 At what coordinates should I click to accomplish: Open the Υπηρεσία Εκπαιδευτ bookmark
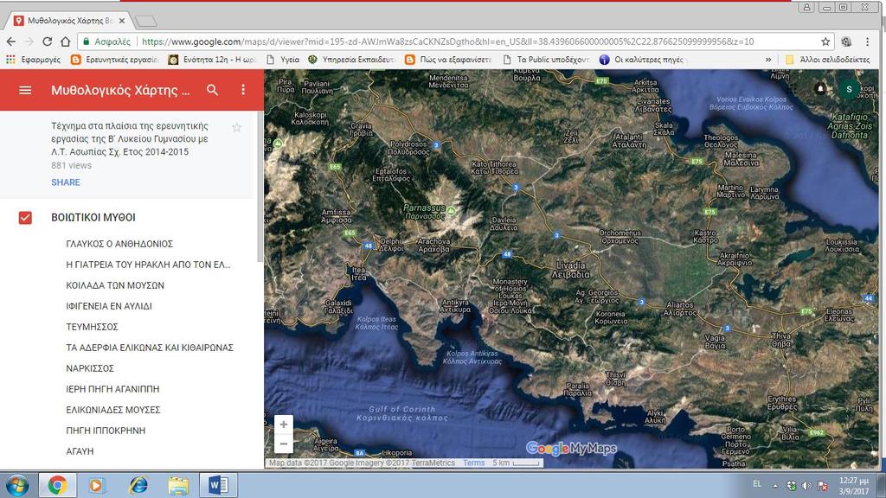click(351, 60)
